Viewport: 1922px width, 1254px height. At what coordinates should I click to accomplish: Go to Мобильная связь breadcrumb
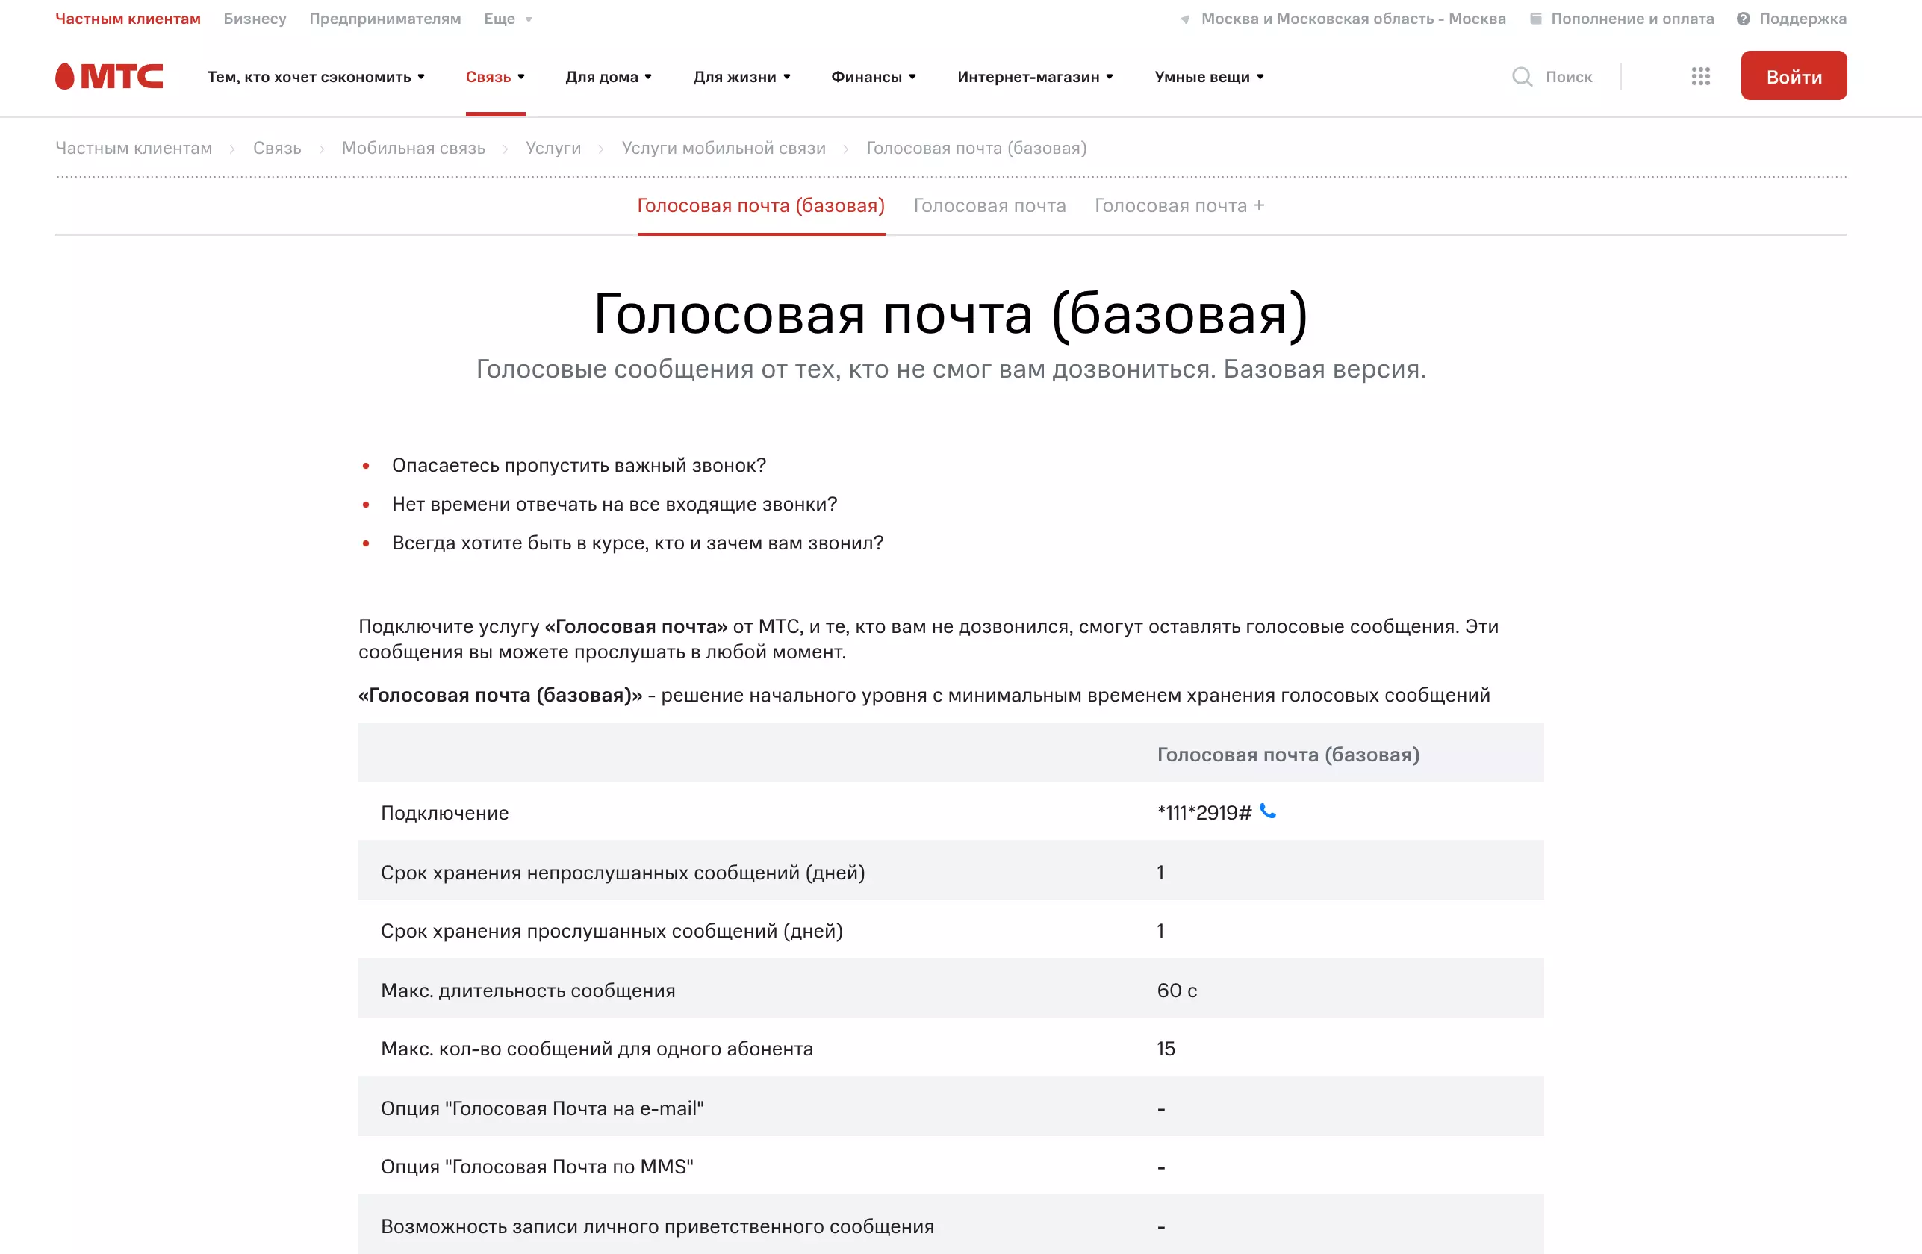pos(414,148)
